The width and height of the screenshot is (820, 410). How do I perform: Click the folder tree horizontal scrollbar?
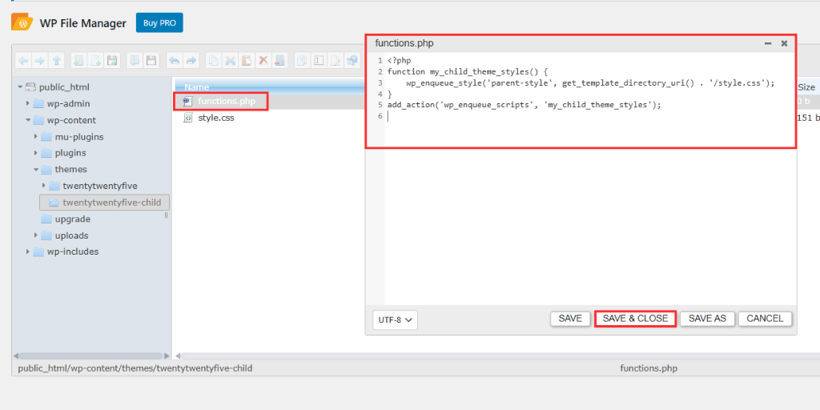(91, 356)
